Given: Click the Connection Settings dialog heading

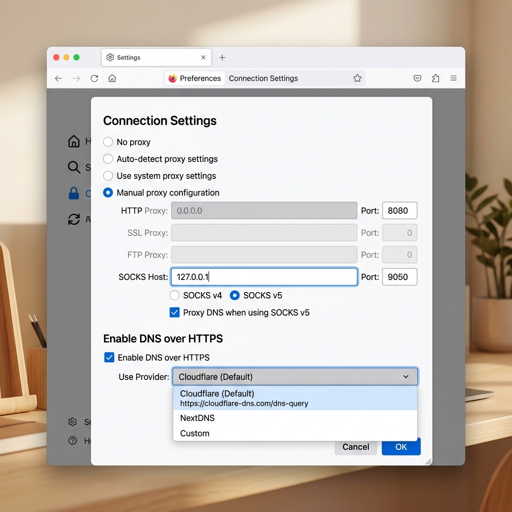Looking at the screenshot, I should click(x=159, y=121).
